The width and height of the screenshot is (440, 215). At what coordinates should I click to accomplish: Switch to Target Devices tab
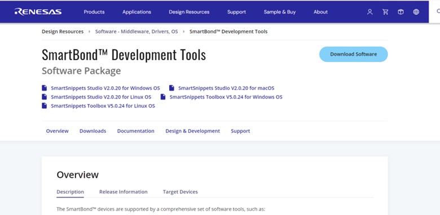point(181,192)
